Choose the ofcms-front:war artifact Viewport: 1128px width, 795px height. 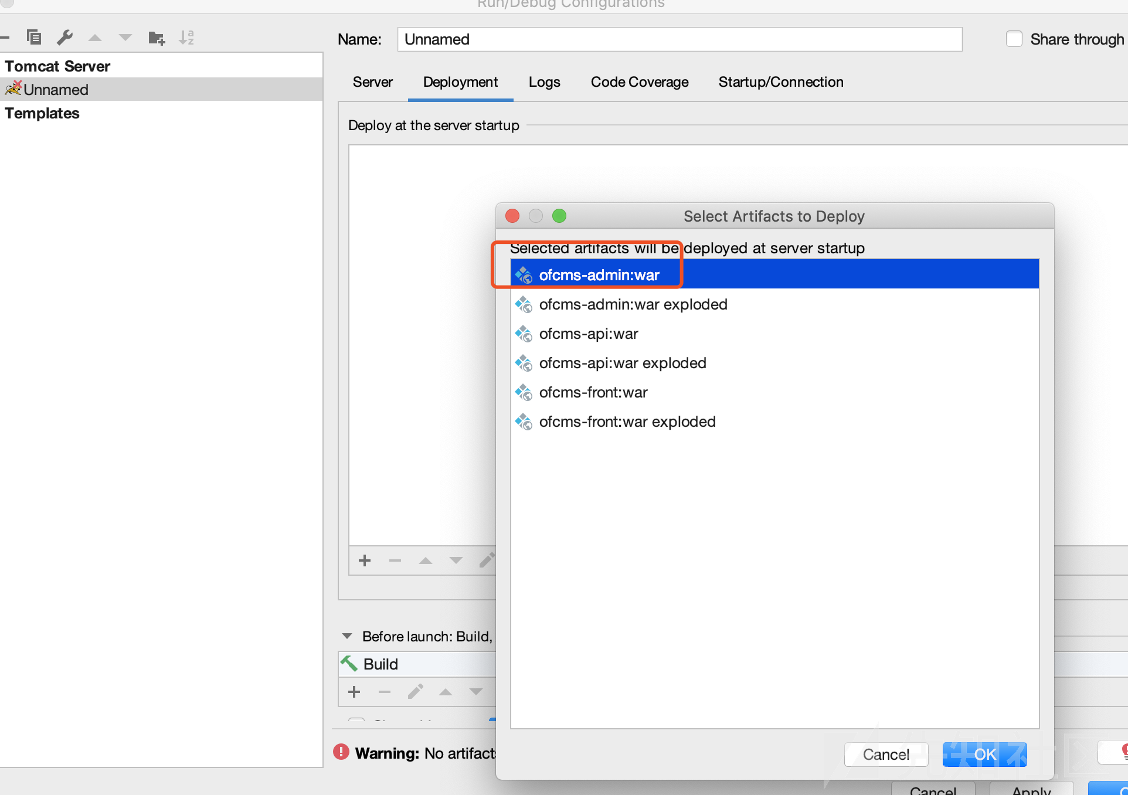click(775, 392)
